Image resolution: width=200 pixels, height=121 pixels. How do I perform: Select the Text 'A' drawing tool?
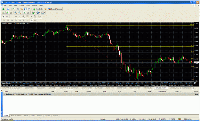pyautogui.click(x=31, y=17)
